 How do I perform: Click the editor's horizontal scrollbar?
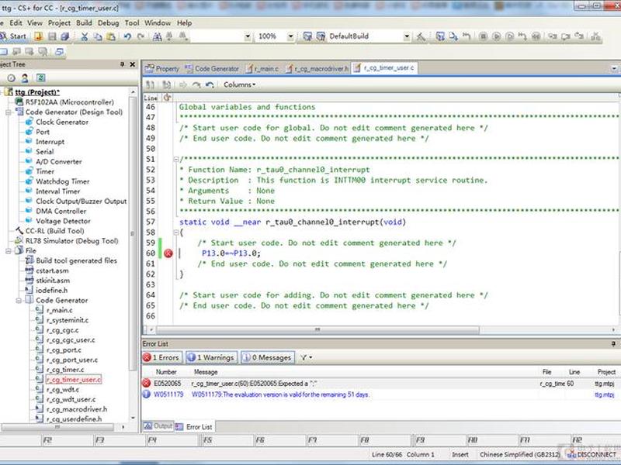point(317,330)
